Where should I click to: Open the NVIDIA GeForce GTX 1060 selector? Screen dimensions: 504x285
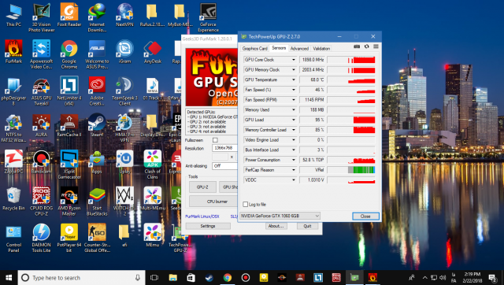pos(280,216)
